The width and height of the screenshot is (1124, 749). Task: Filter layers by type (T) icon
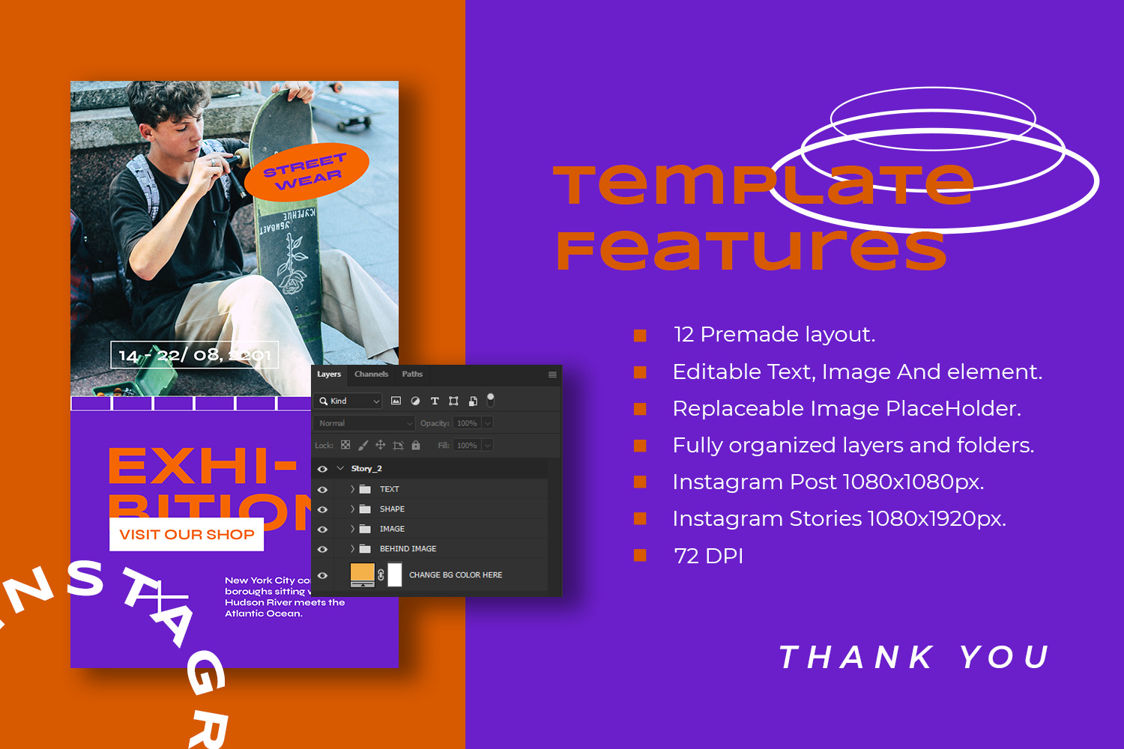[435, 401]
